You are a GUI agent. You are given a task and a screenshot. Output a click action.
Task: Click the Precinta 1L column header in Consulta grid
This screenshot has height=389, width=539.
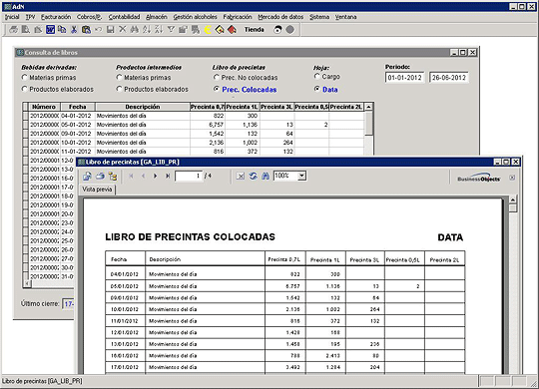pos(242,107)
